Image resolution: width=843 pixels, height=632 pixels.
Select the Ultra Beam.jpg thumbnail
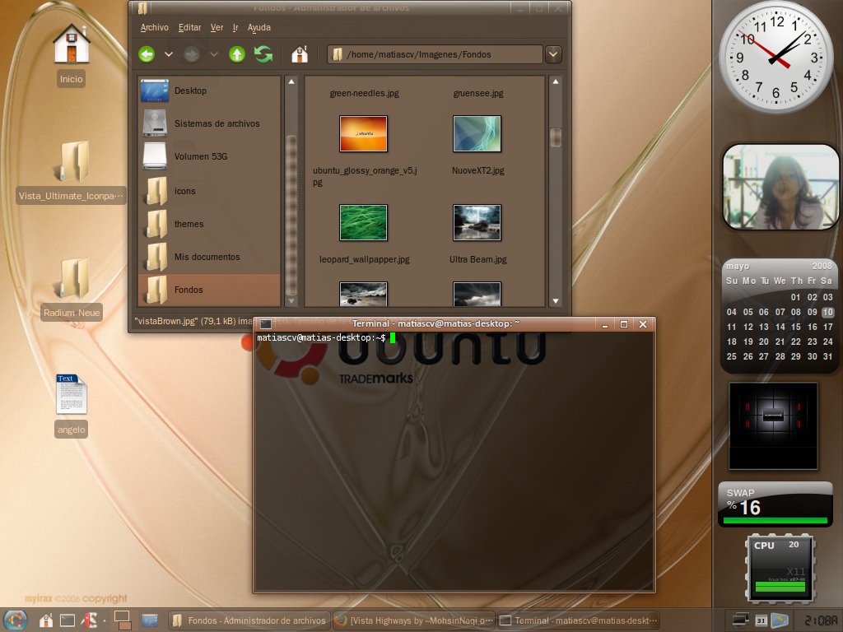tap(477, 222)
